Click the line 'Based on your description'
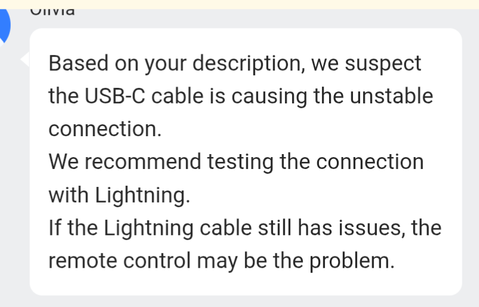 [x=177, y=63]
